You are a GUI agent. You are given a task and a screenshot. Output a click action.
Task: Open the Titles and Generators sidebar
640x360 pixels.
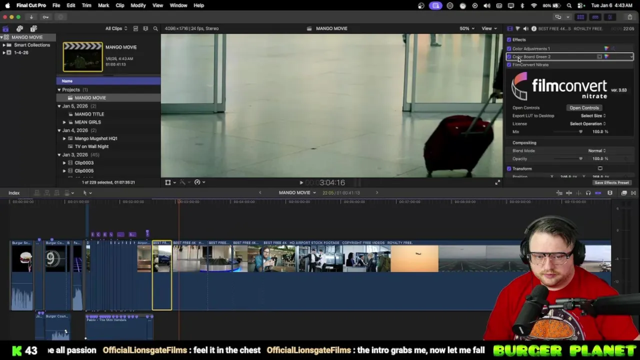33,28
